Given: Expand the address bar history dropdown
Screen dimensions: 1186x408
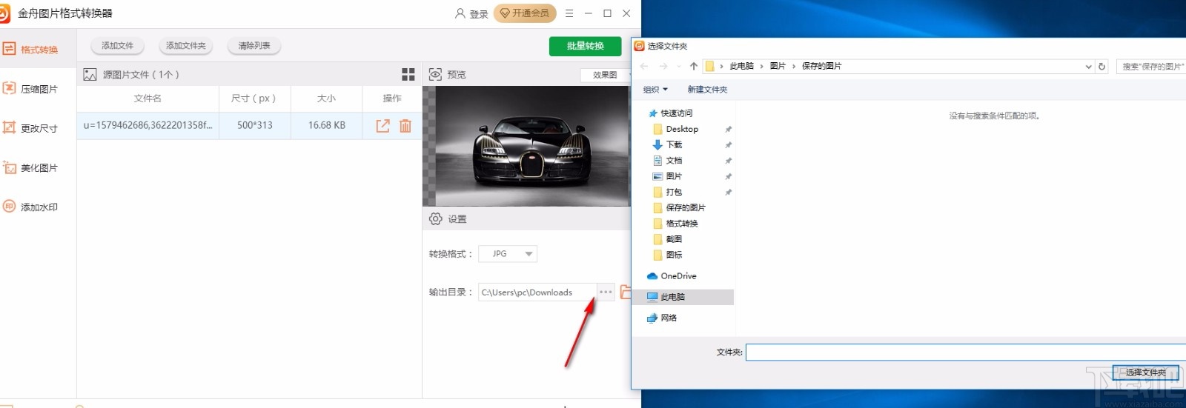Looking at the screenshot, I should (x=1088, y=67).
